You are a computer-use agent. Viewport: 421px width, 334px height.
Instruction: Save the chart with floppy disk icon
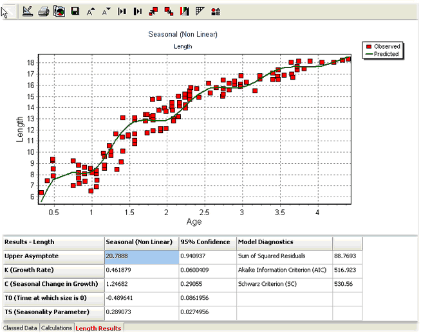75,12
